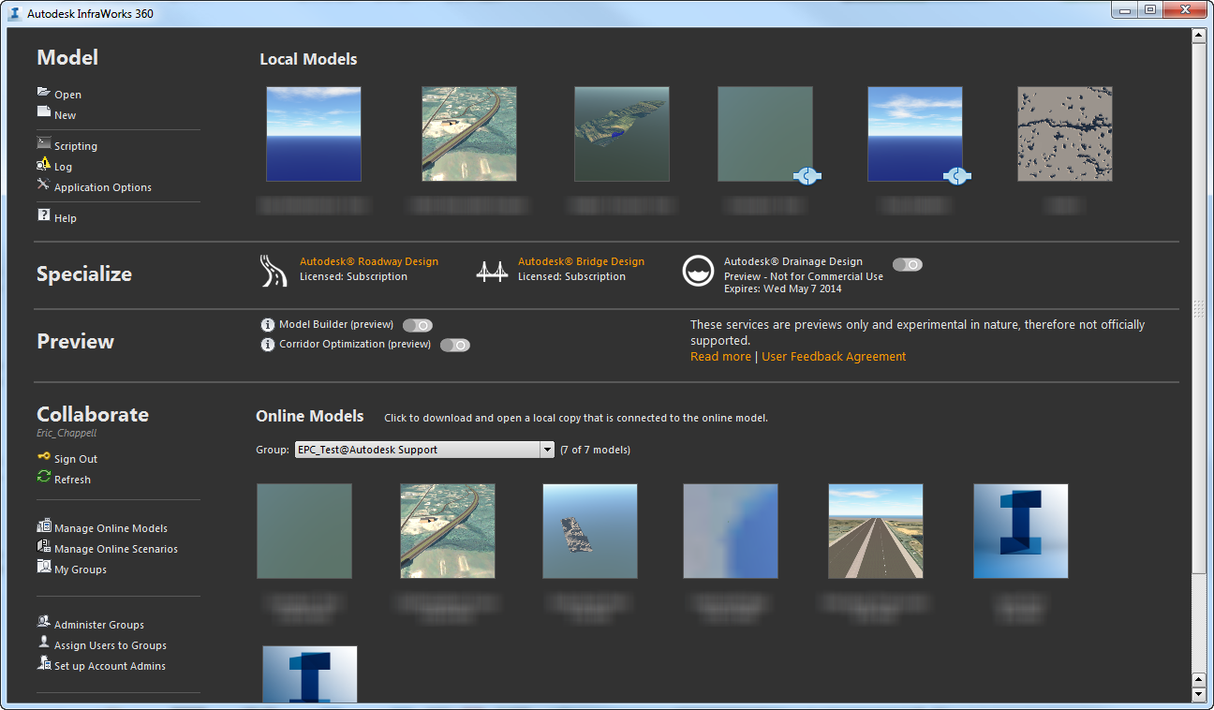This screenshot has height=710, width=1214.
Task: Click the vertical scrollbar thumb
Action: (1198, 309)
